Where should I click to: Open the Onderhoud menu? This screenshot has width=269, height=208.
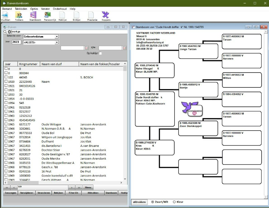click(60, 9)
